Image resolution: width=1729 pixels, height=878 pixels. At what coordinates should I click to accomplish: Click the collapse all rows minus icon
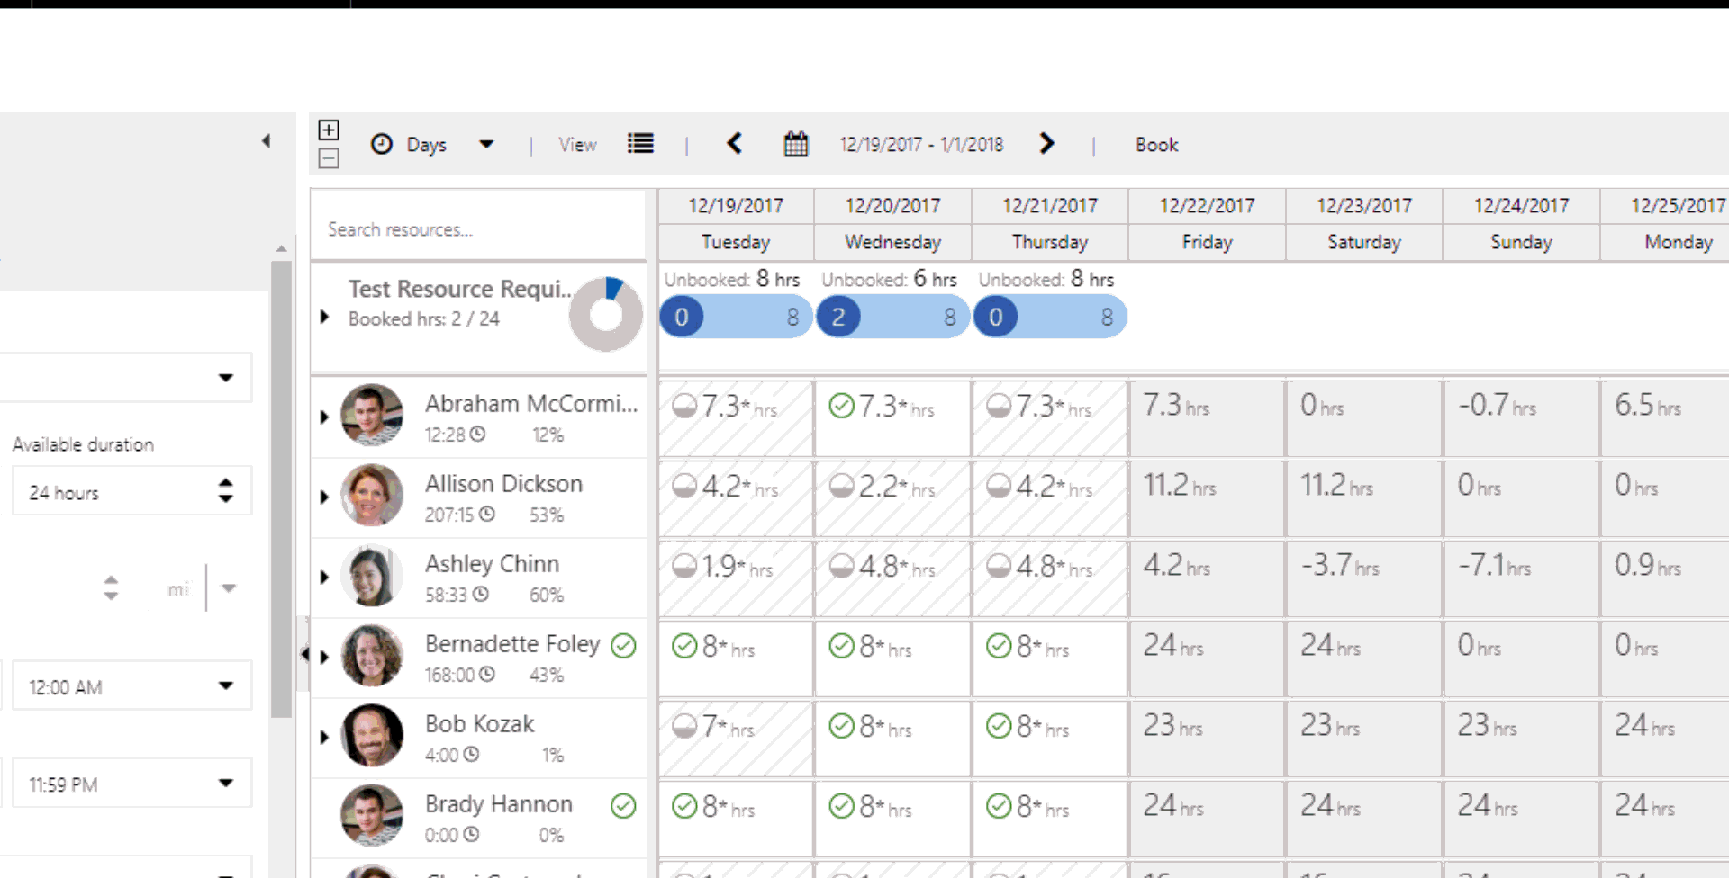click(x=329, y=159)
